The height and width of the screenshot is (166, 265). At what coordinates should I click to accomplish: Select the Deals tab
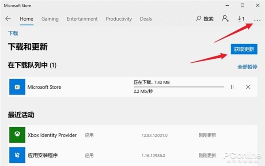(x=146, y=19)
